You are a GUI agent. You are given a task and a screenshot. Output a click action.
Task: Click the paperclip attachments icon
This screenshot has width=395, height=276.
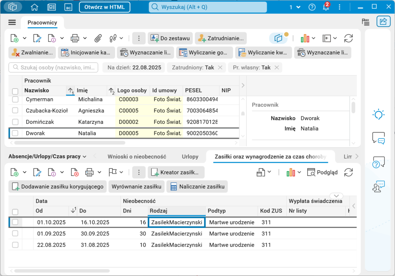pos(98,39)
